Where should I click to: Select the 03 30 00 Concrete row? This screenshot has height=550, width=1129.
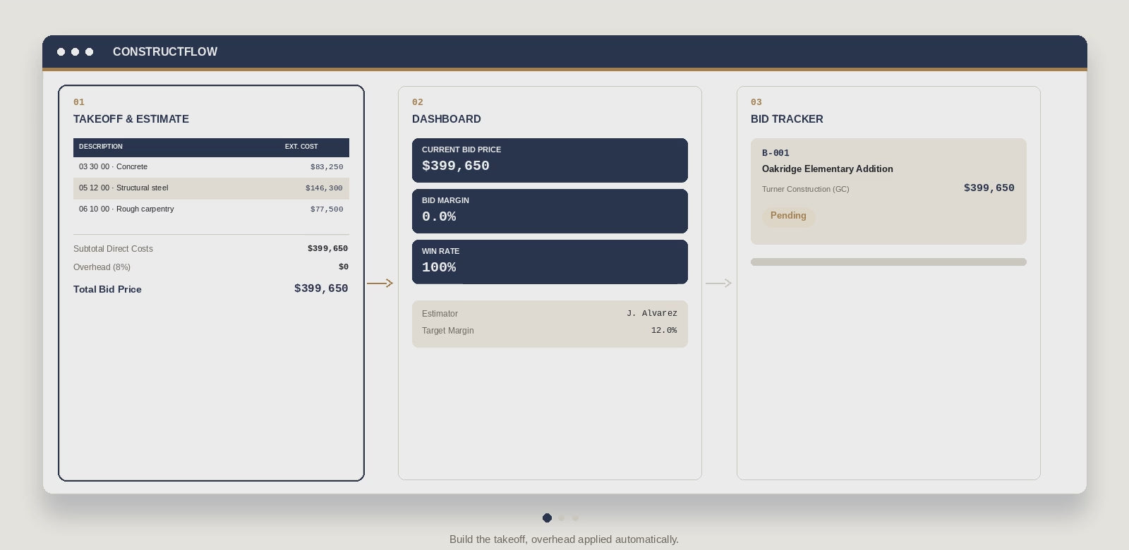[x=211, y=167]
